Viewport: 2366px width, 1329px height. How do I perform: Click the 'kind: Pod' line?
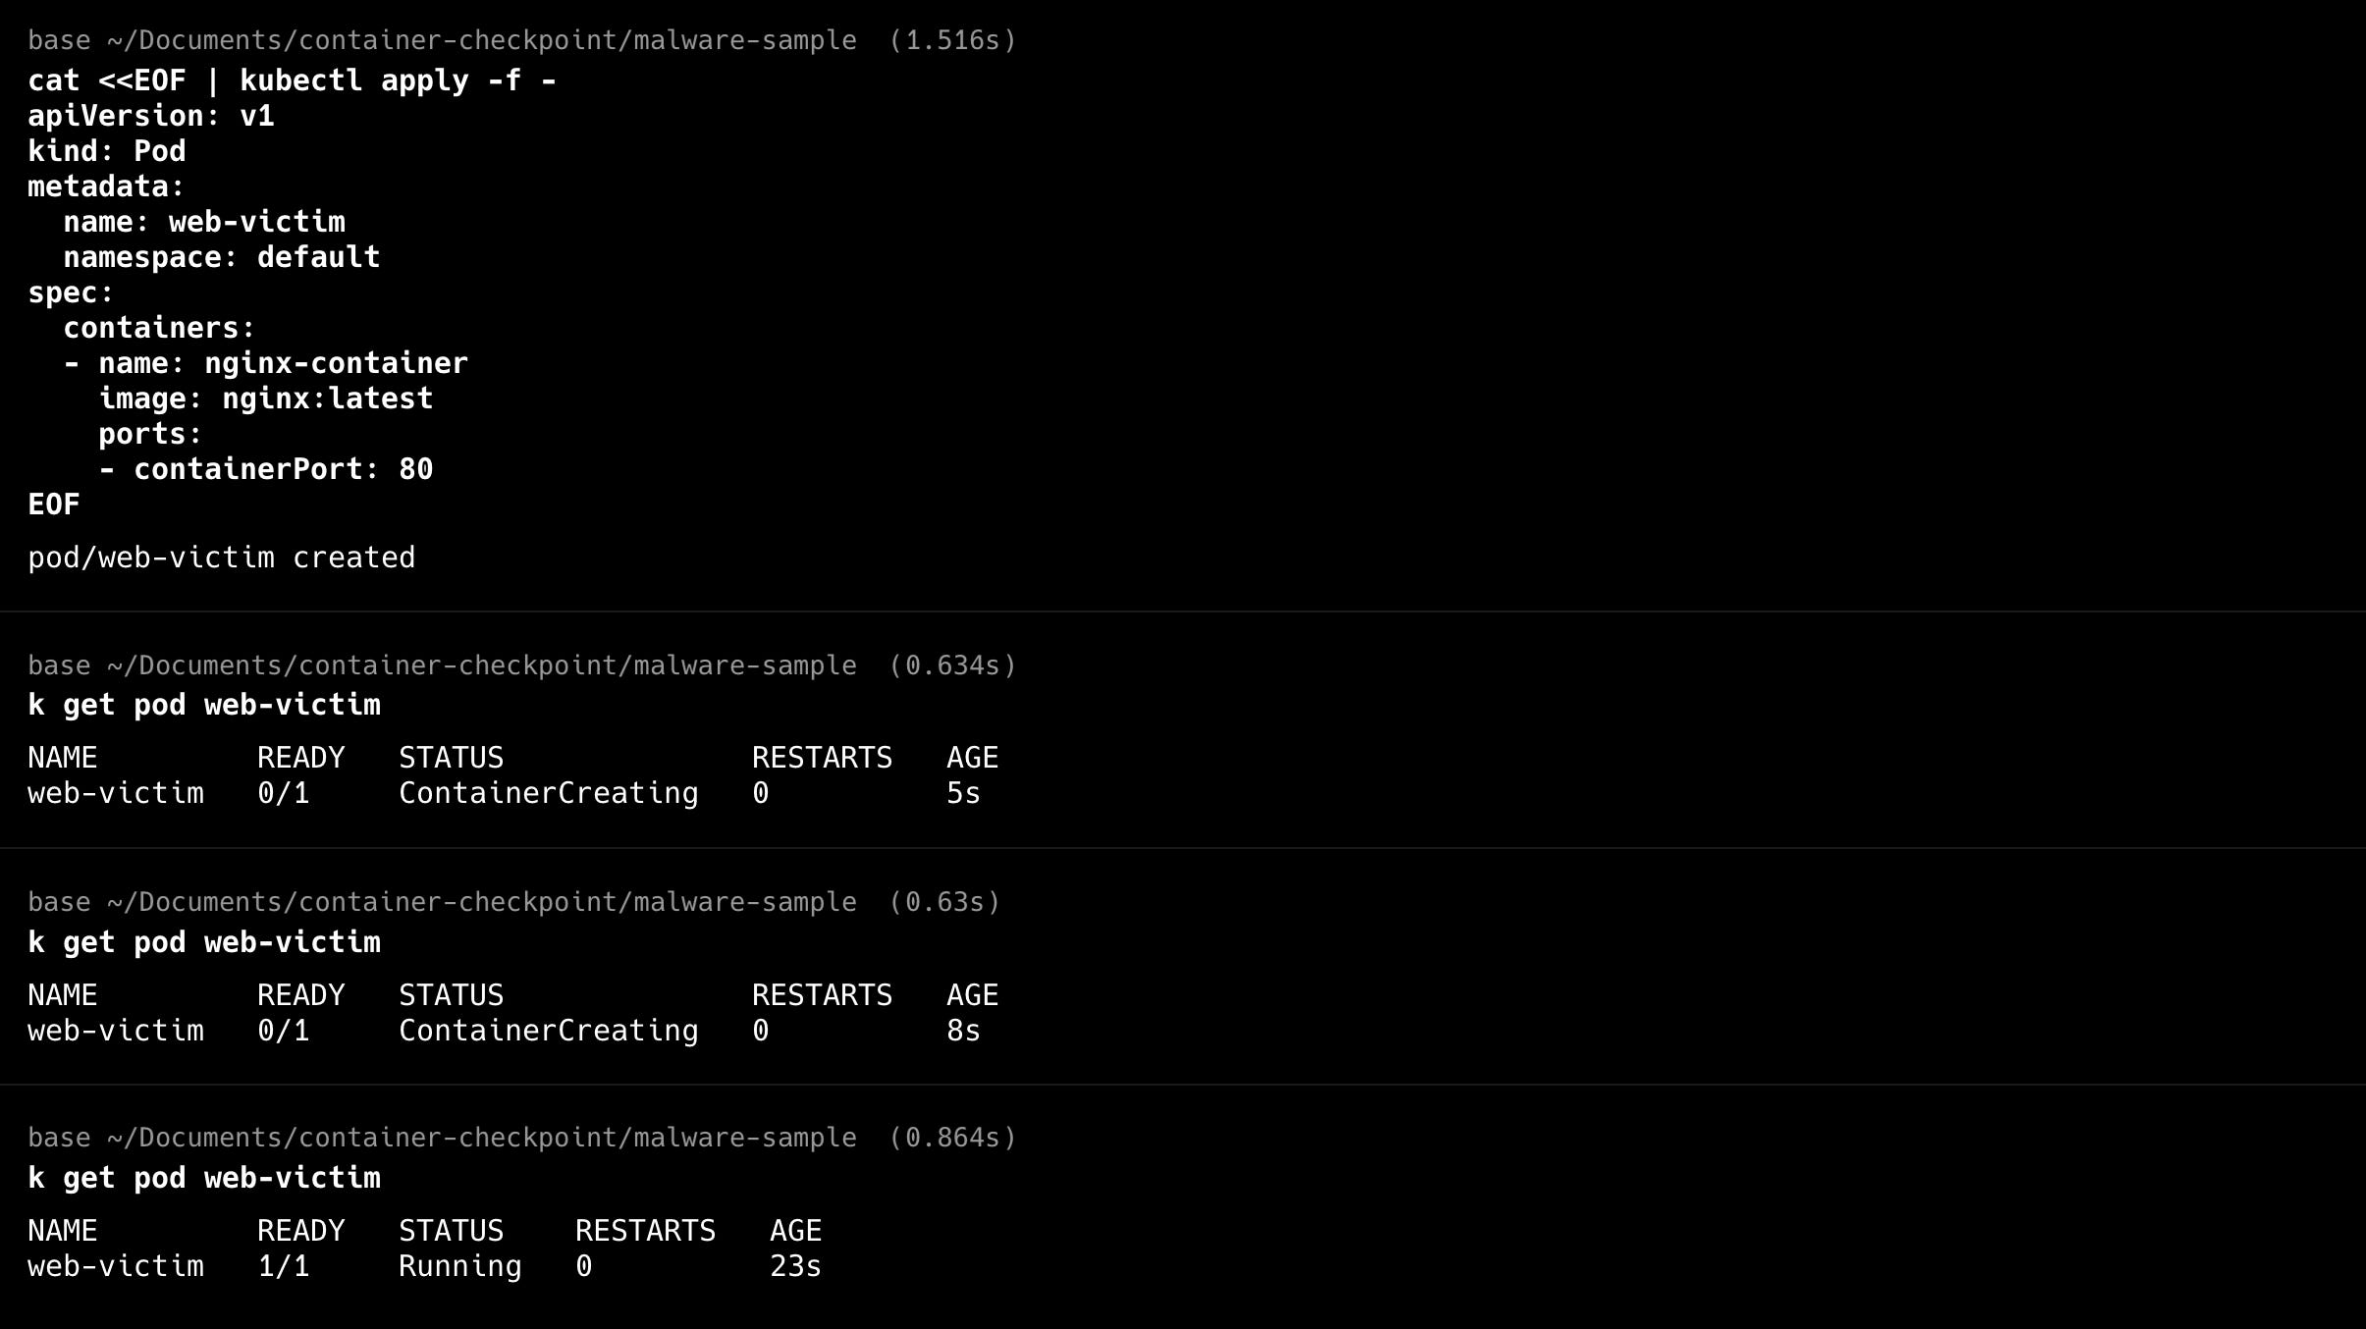[107, 151]
